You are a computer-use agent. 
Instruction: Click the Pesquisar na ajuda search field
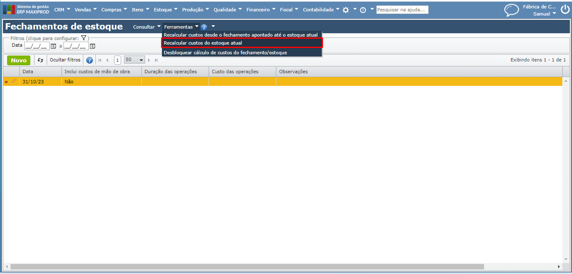pos(402,10)
